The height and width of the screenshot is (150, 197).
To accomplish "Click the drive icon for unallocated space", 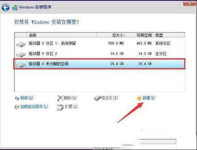I will pos(21,65).
